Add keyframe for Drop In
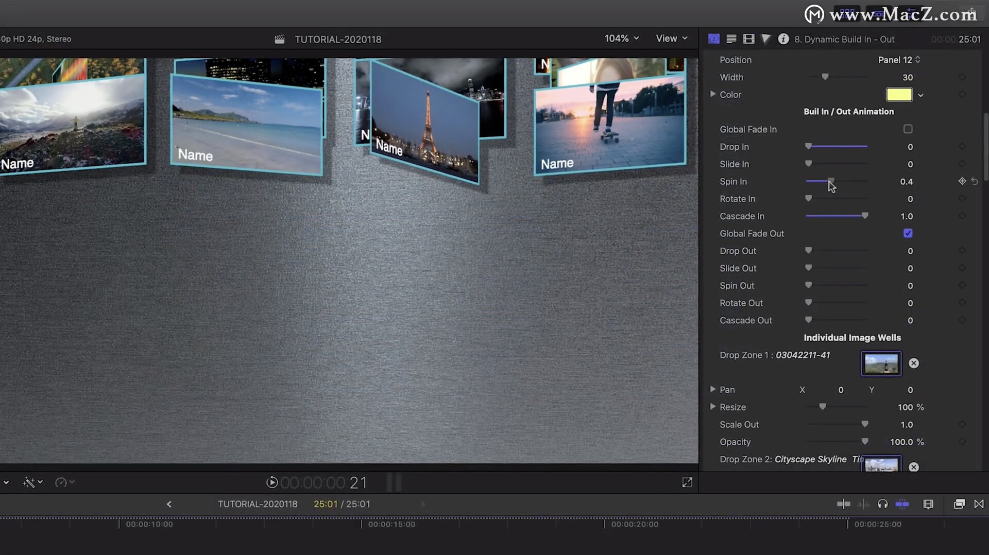The width and height of the screenshot is (989, 555). pos(962,147)
